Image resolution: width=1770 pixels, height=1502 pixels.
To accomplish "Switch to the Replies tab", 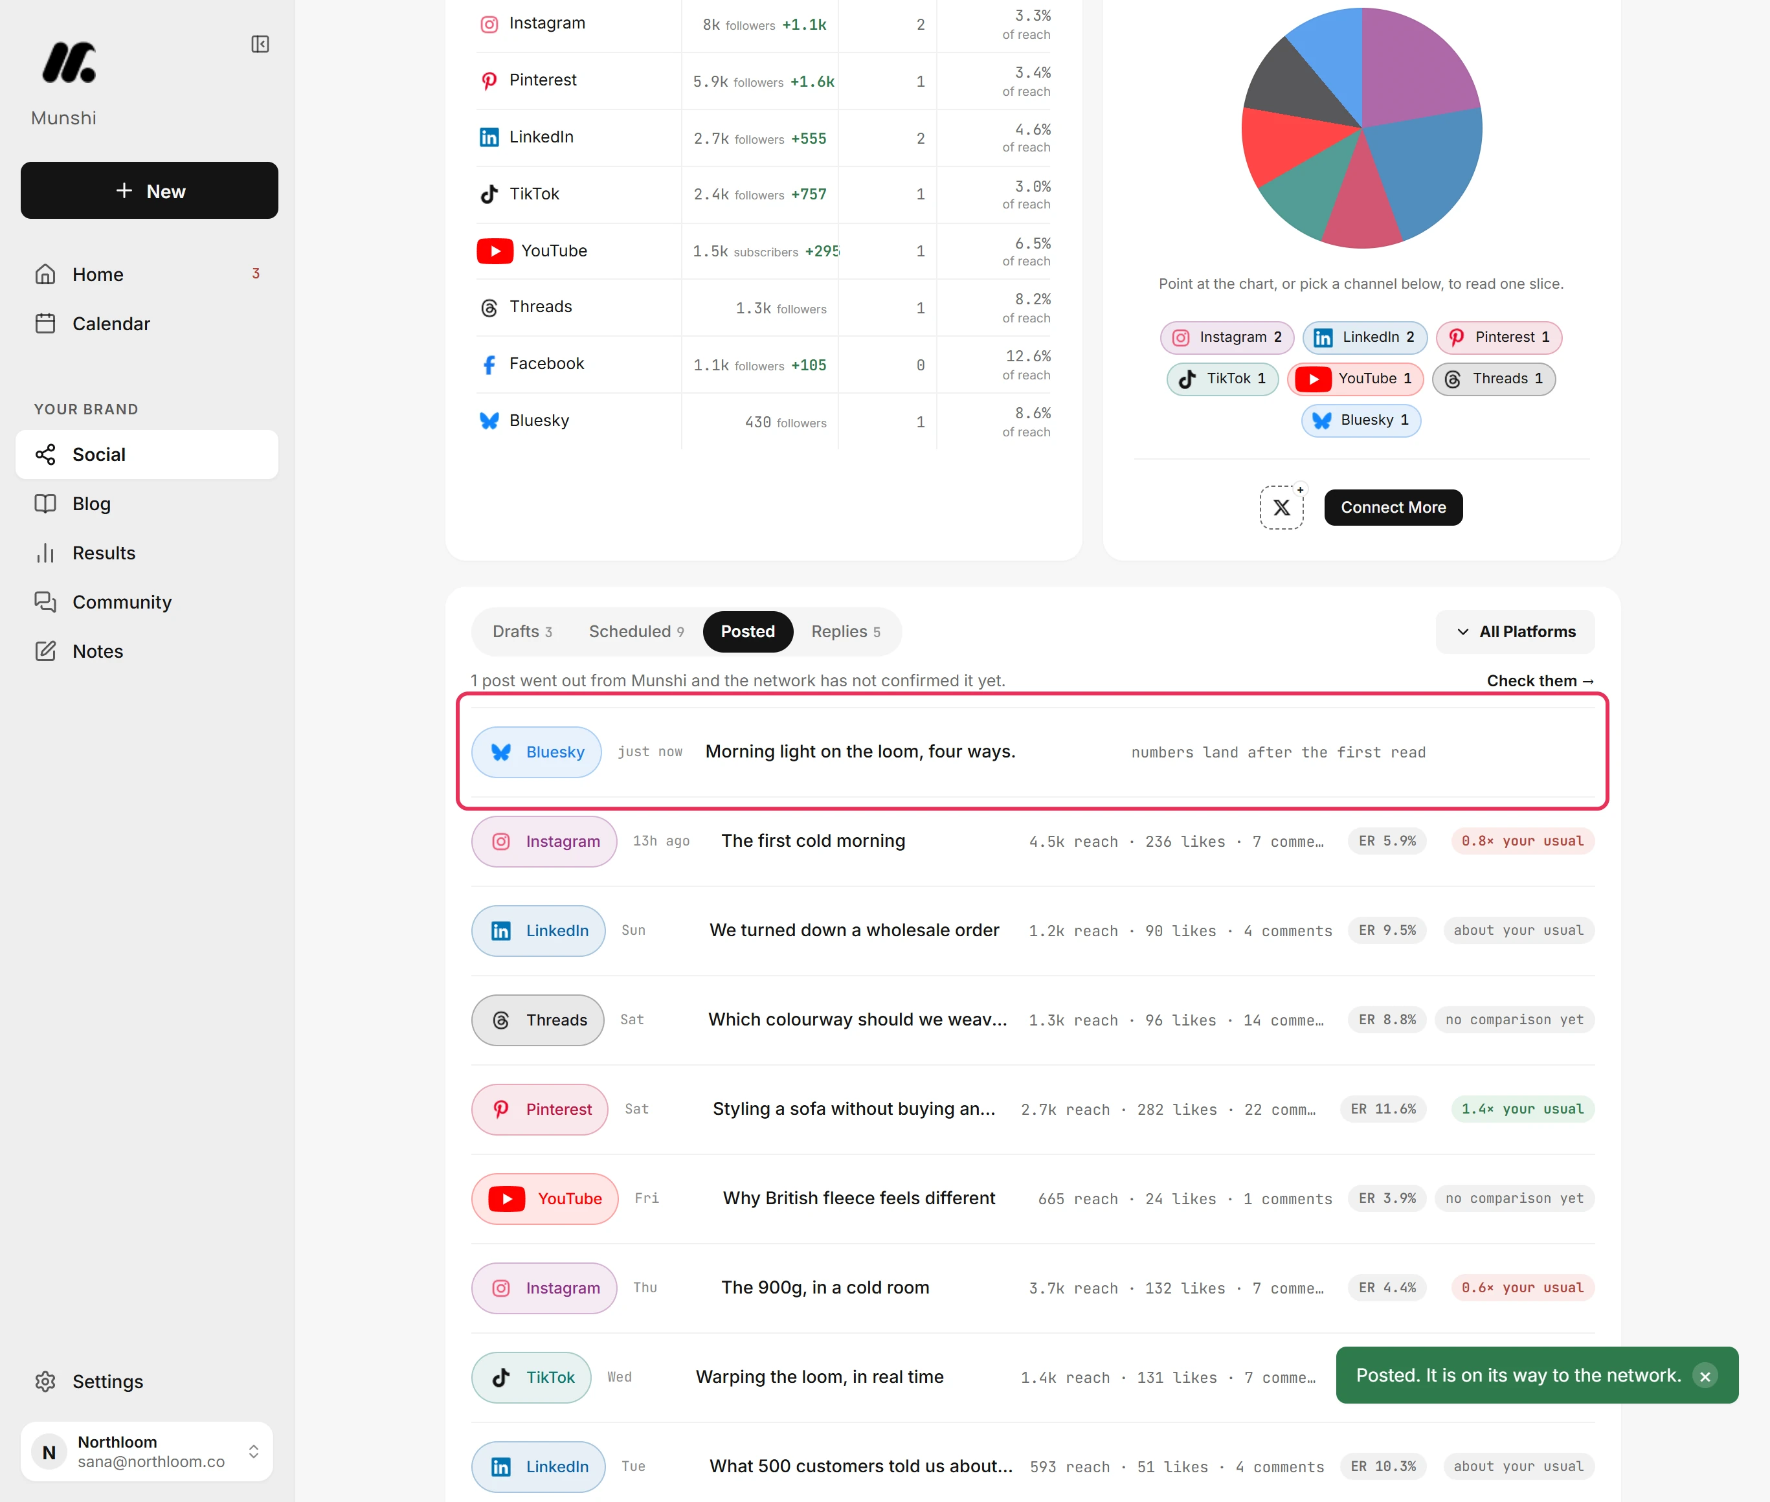I will click(846, 632).
